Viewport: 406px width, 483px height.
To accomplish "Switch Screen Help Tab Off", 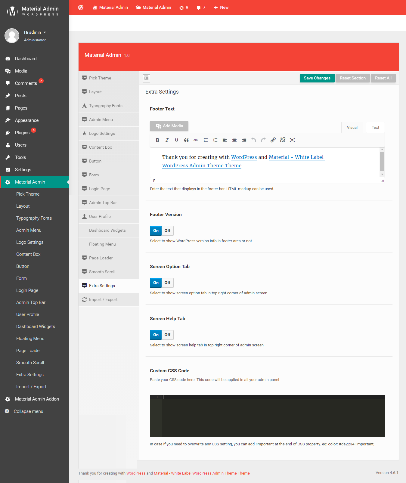I will pos(168,335).
